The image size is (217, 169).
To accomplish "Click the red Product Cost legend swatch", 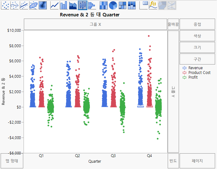I will pos(185,73).
